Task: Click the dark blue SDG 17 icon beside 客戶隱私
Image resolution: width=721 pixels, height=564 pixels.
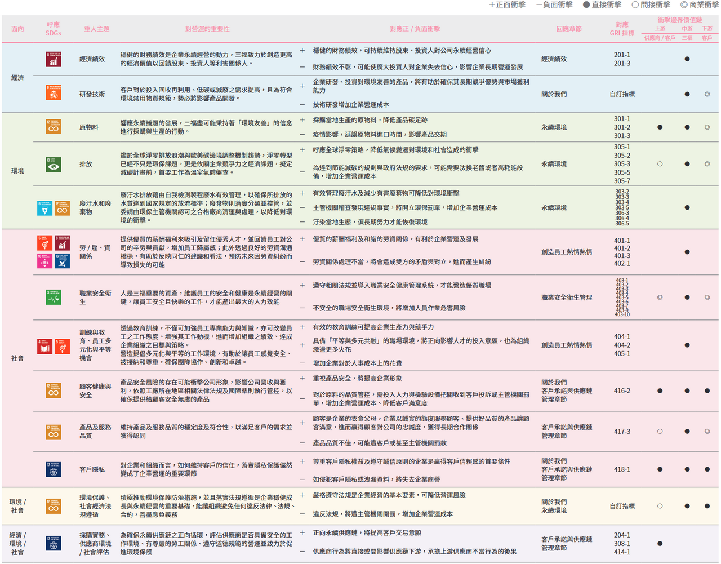Action: 54,469
